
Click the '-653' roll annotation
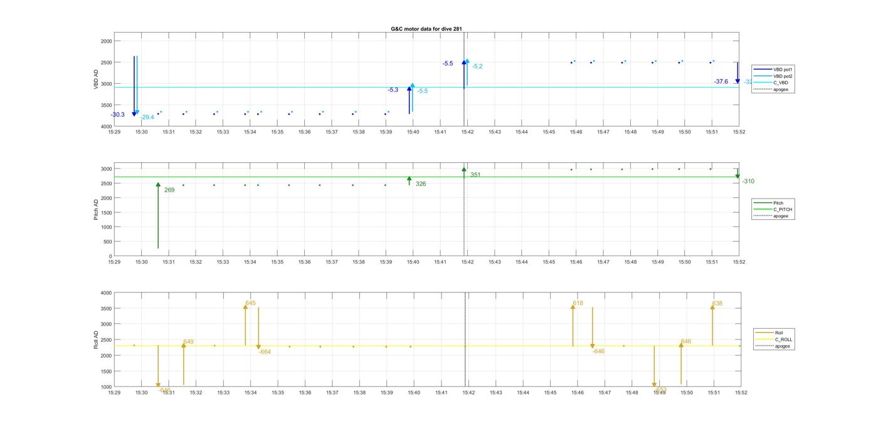(660, 390)
